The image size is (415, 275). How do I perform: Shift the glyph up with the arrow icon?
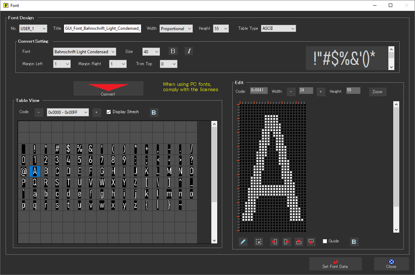tap(299, 242)
